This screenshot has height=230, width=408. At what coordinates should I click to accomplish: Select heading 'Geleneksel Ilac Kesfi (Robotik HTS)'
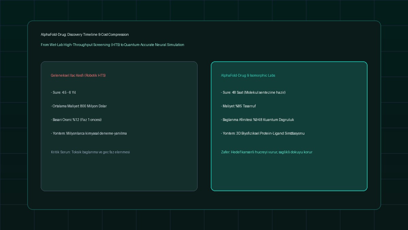78,75
